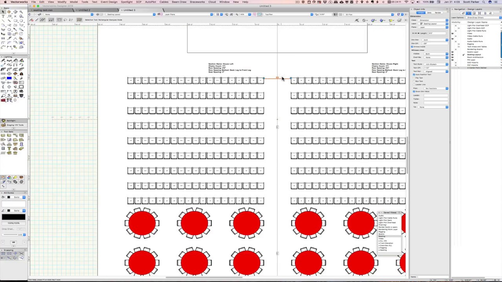Select the Line tool
The image size is (502, 282).
[3, 21]
